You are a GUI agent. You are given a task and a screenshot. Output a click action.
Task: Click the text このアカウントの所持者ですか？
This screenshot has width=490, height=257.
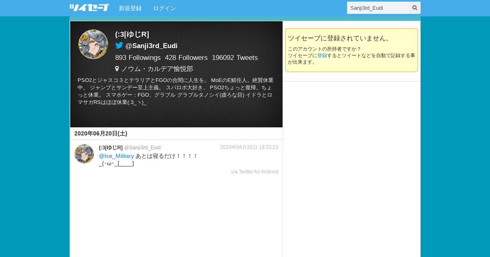click(x=325, y=49)
